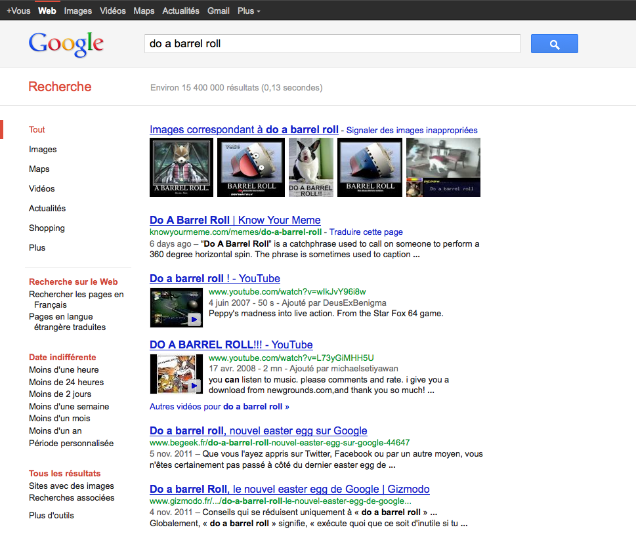Filter by Moins de 24 heures
The image size is (636, 540).
pyautogui.click(x=66, y=383)
